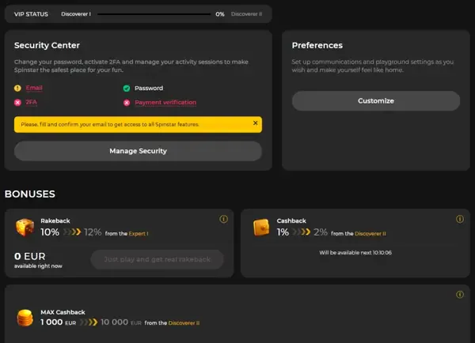
Task: Click the Rakeback dice icon
Action: coord(26,228)
